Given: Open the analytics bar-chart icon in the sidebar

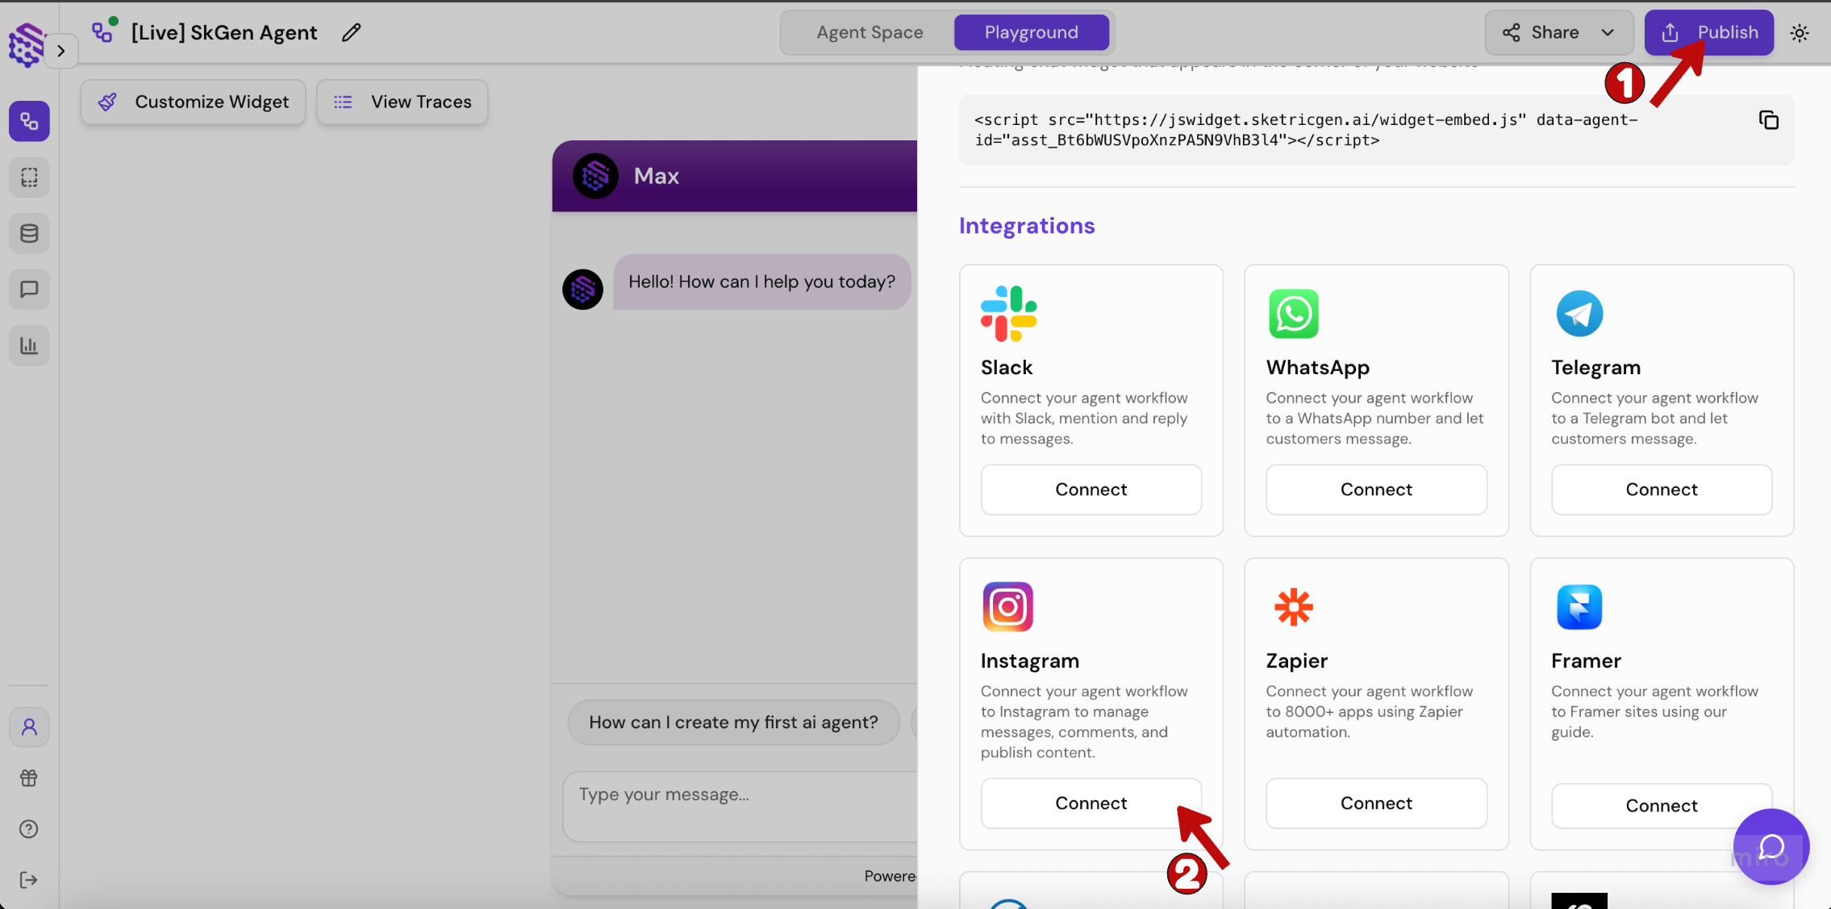Looking at the screenshot, I should tap(29, 345).
